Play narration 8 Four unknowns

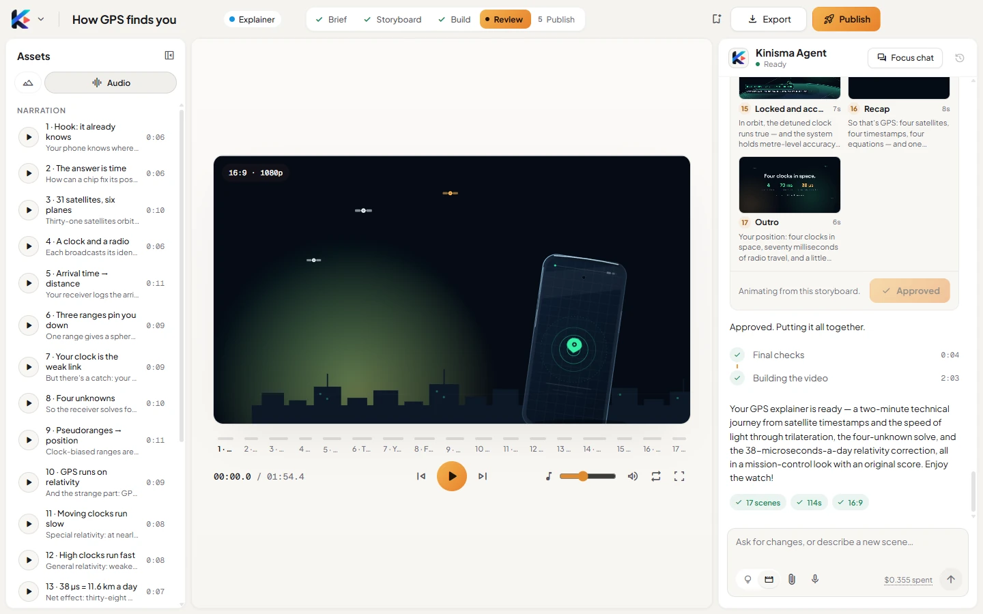coord(29,403)
